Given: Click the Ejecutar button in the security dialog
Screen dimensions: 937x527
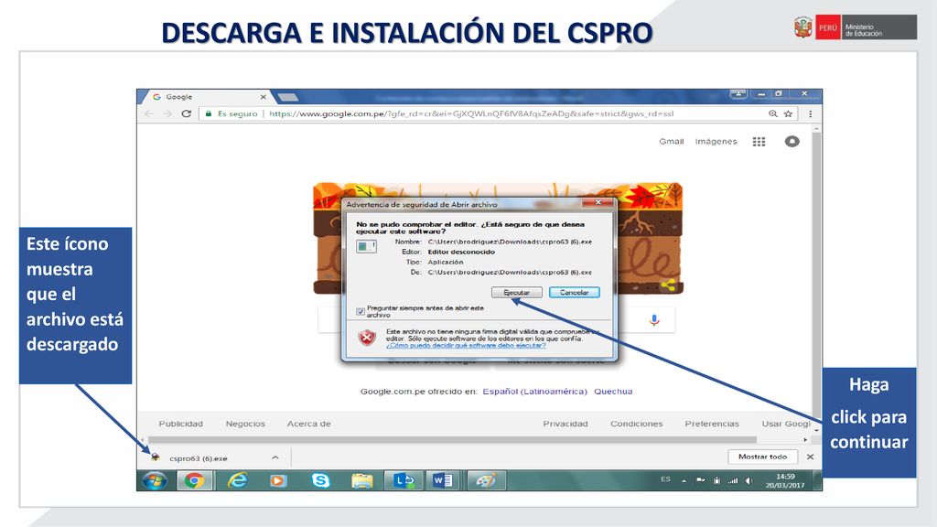Looking at the screenshot, I should coord(516,292).
